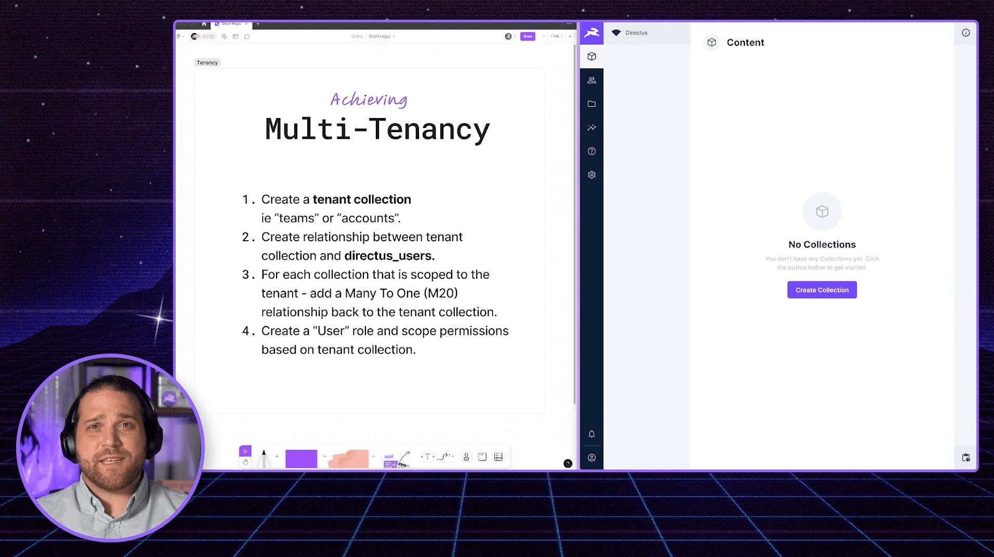Viewport: 994px width, 557px height.
Task: Expand the connector options caret
Action: (x=453, y=457)
